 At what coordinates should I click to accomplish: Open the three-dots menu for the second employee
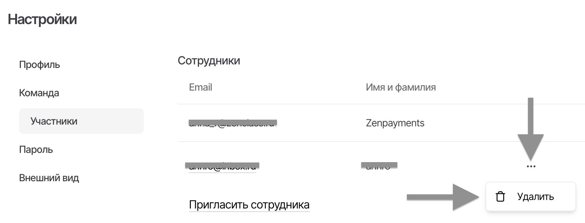click(531, 166)
